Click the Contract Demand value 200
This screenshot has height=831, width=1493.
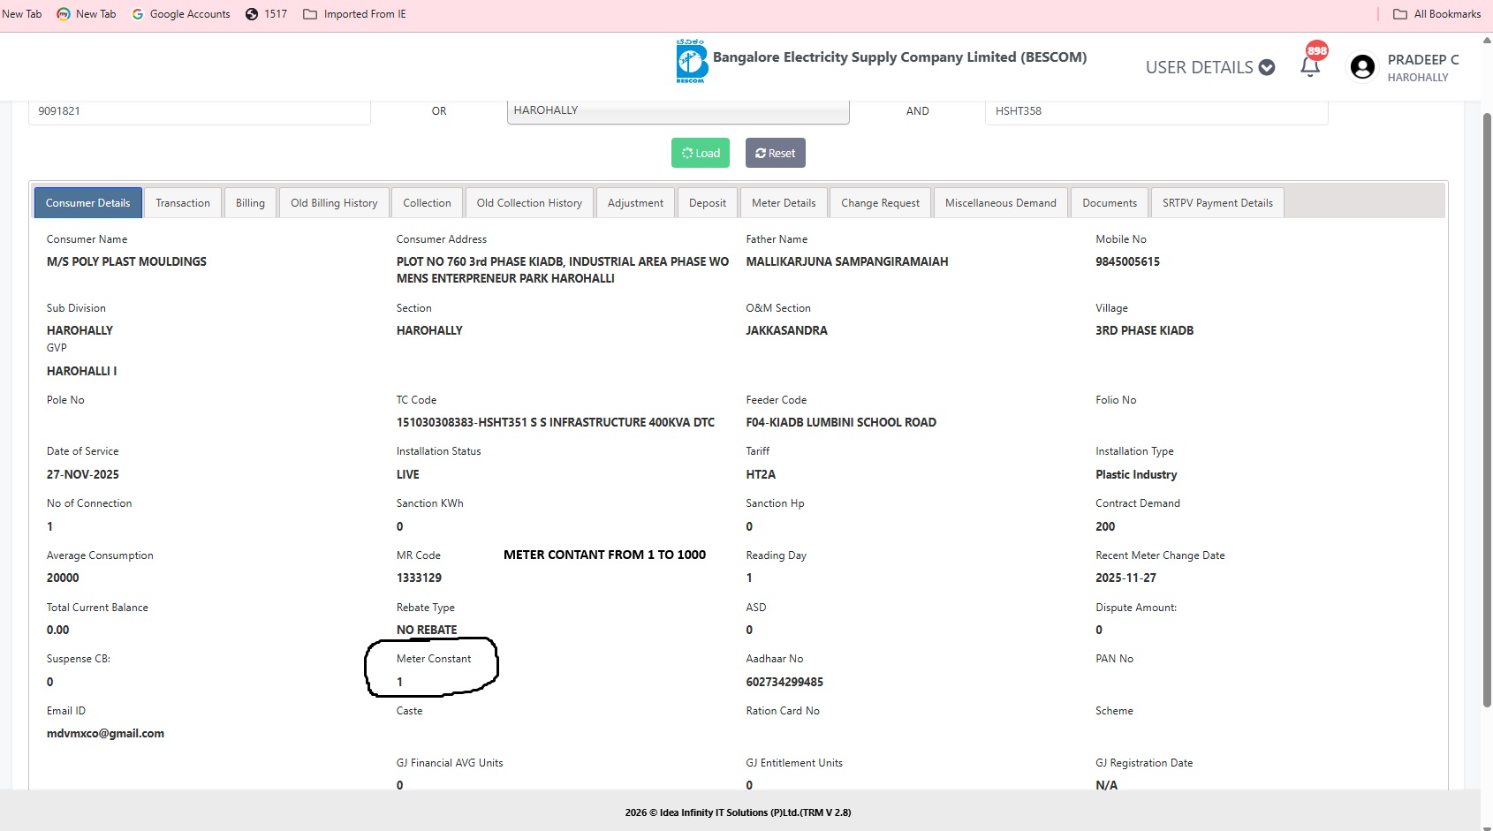1105,526
